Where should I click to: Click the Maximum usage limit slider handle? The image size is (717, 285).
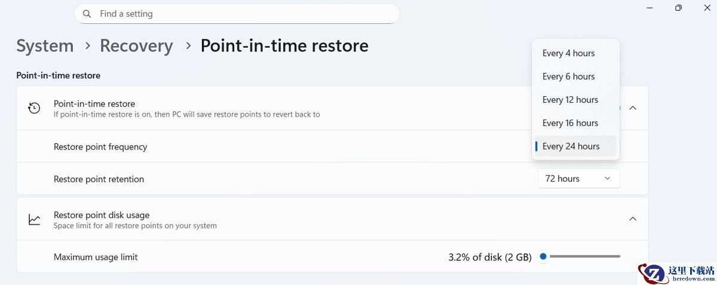pos(543,257)
